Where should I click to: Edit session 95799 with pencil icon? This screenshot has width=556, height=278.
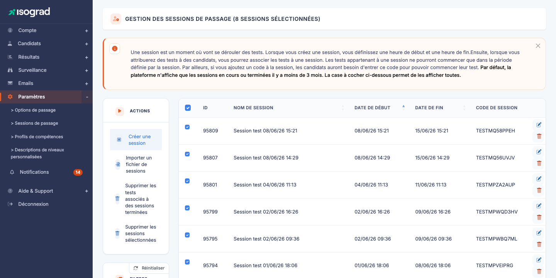pyautogui.click(x=539, y=206)
